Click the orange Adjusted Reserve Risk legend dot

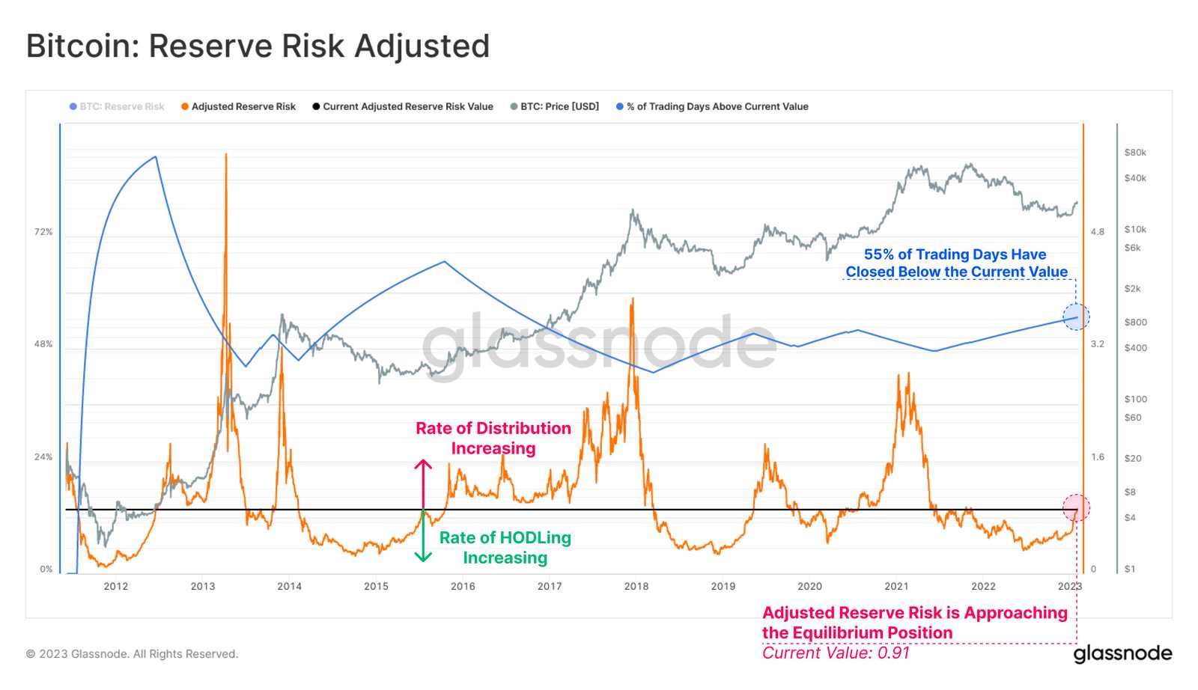185,107
